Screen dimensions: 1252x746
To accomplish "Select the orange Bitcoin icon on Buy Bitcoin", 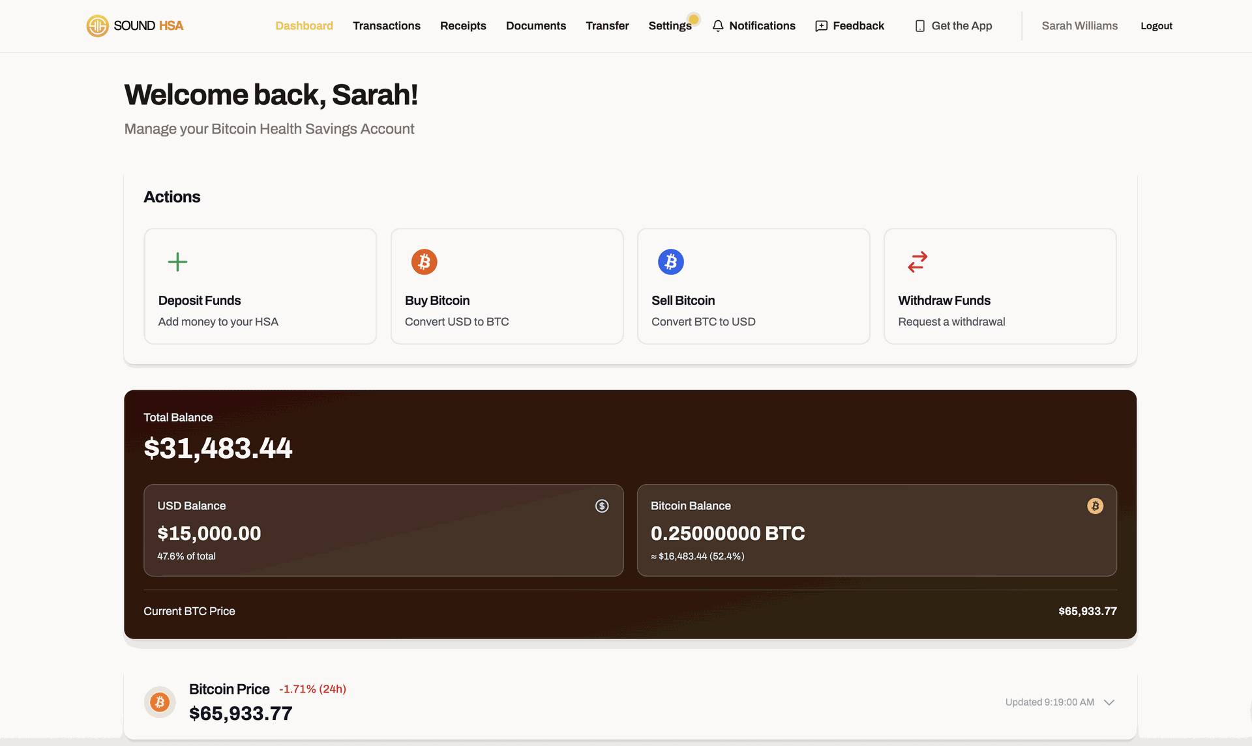I will [x=424, y=262].
